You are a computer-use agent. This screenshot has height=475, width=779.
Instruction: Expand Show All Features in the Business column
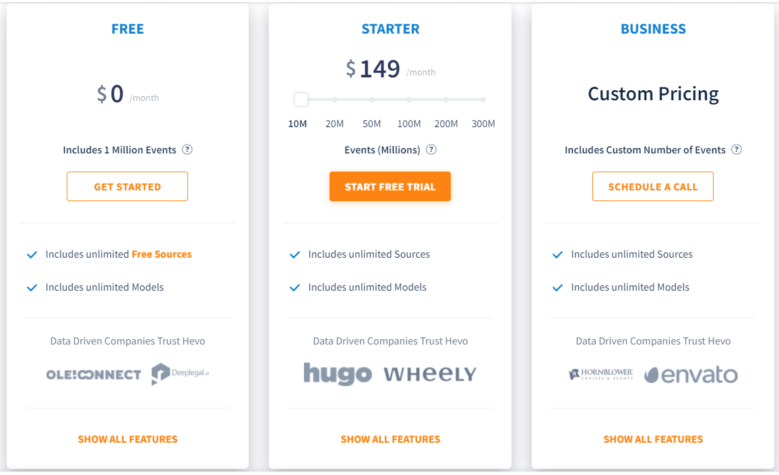653,439
